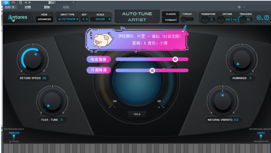Screen dimensions: 271x153
Task: Click the HOLD button under pitch display
Action: (x=137, y=114)
